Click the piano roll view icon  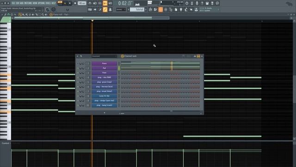point(155,9)
